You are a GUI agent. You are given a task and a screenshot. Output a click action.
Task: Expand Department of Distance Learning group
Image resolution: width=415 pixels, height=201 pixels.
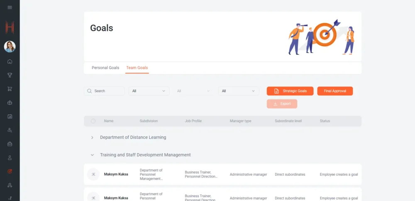click(92, 138)
